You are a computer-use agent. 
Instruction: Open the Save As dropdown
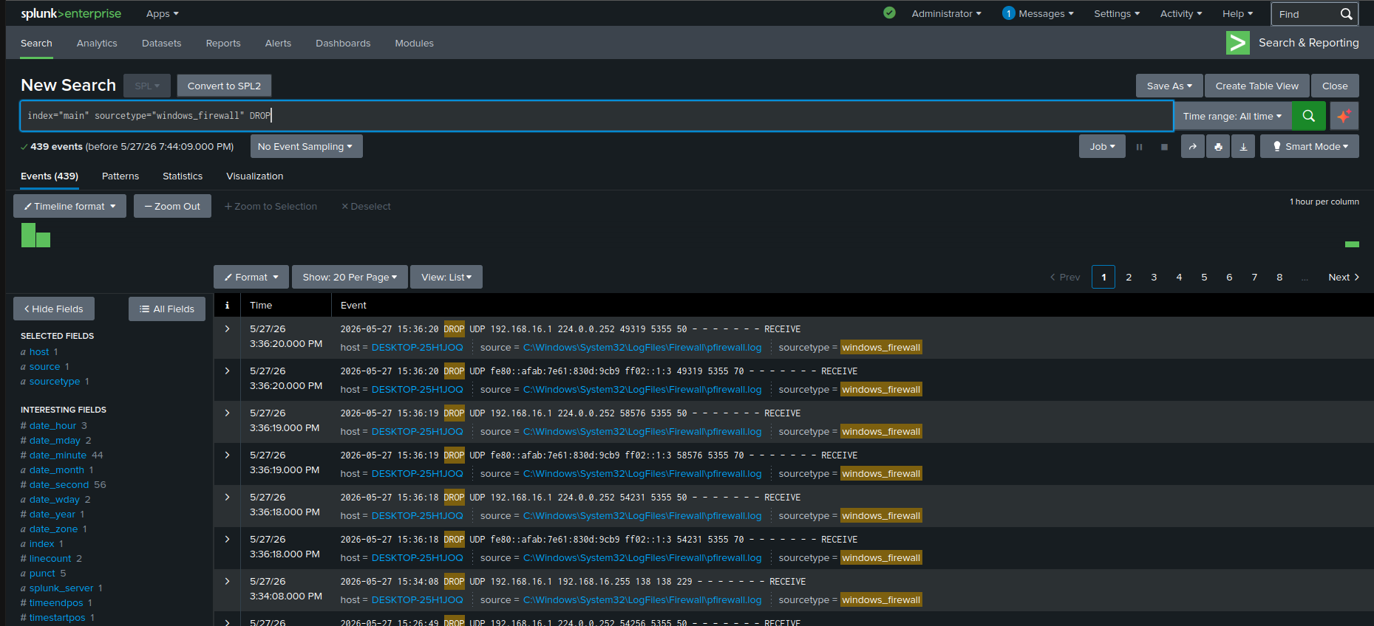(1169, 86)
